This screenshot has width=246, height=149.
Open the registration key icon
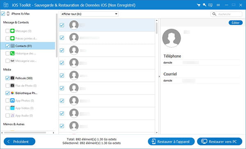point(205,5)
